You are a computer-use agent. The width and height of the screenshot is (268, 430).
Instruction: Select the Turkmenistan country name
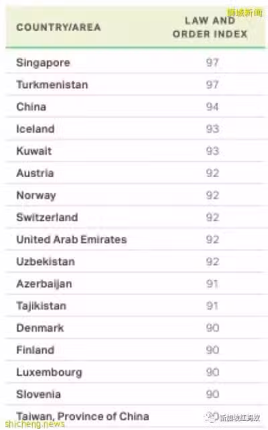tap(52, 84)
